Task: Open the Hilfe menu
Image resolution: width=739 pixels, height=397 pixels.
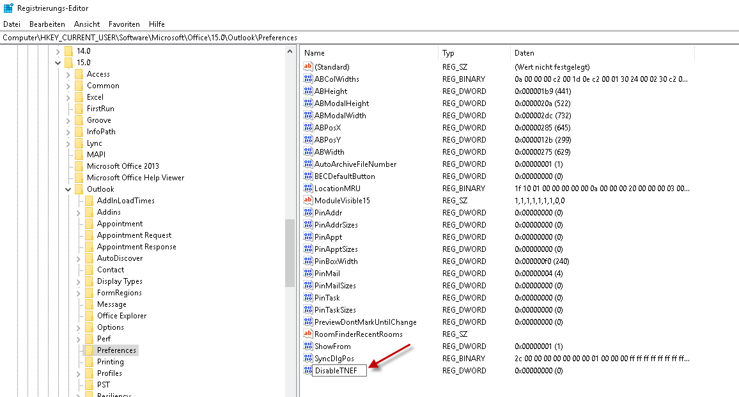Action: click(x=157, y=24)
